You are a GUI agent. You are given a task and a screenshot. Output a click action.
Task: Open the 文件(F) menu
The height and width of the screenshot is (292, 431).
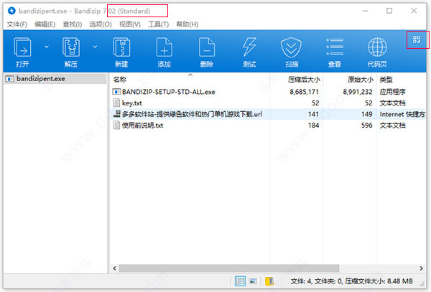(x=17, y=24)
